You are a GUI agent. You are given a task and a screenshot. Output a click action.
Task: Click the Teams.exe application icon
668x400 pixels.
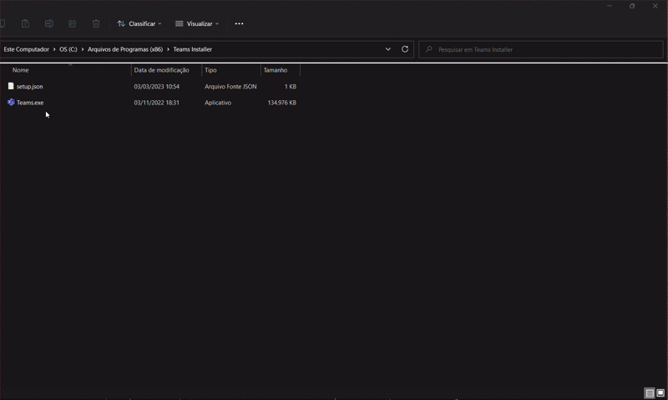point(11,103)
